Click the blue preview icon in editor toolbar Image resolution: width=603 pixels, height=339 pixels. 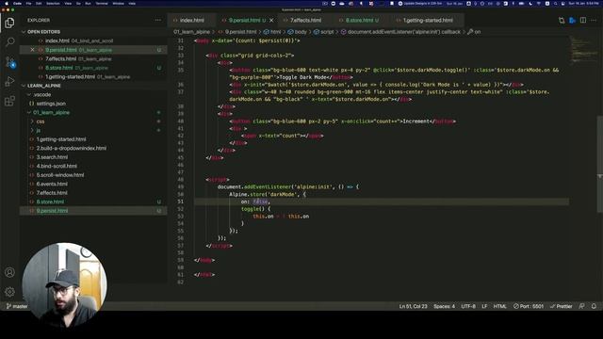click(572, 20)
